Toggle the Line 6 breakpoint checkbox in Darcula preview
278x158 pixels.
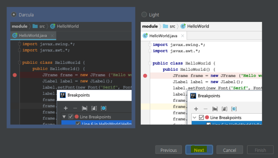click(78, 123)
